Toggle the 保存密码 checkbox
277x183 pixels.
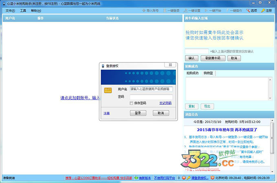coord(132,103)
